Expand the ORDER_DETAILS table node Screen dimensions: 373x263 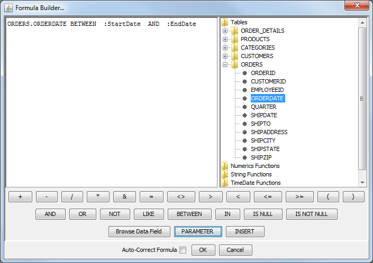[225, 31]
